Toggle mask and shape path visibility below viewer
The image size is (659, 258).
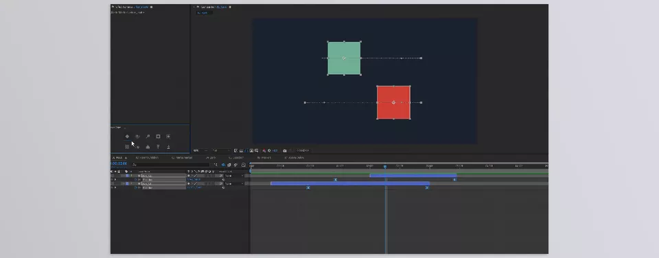[246, 150]
